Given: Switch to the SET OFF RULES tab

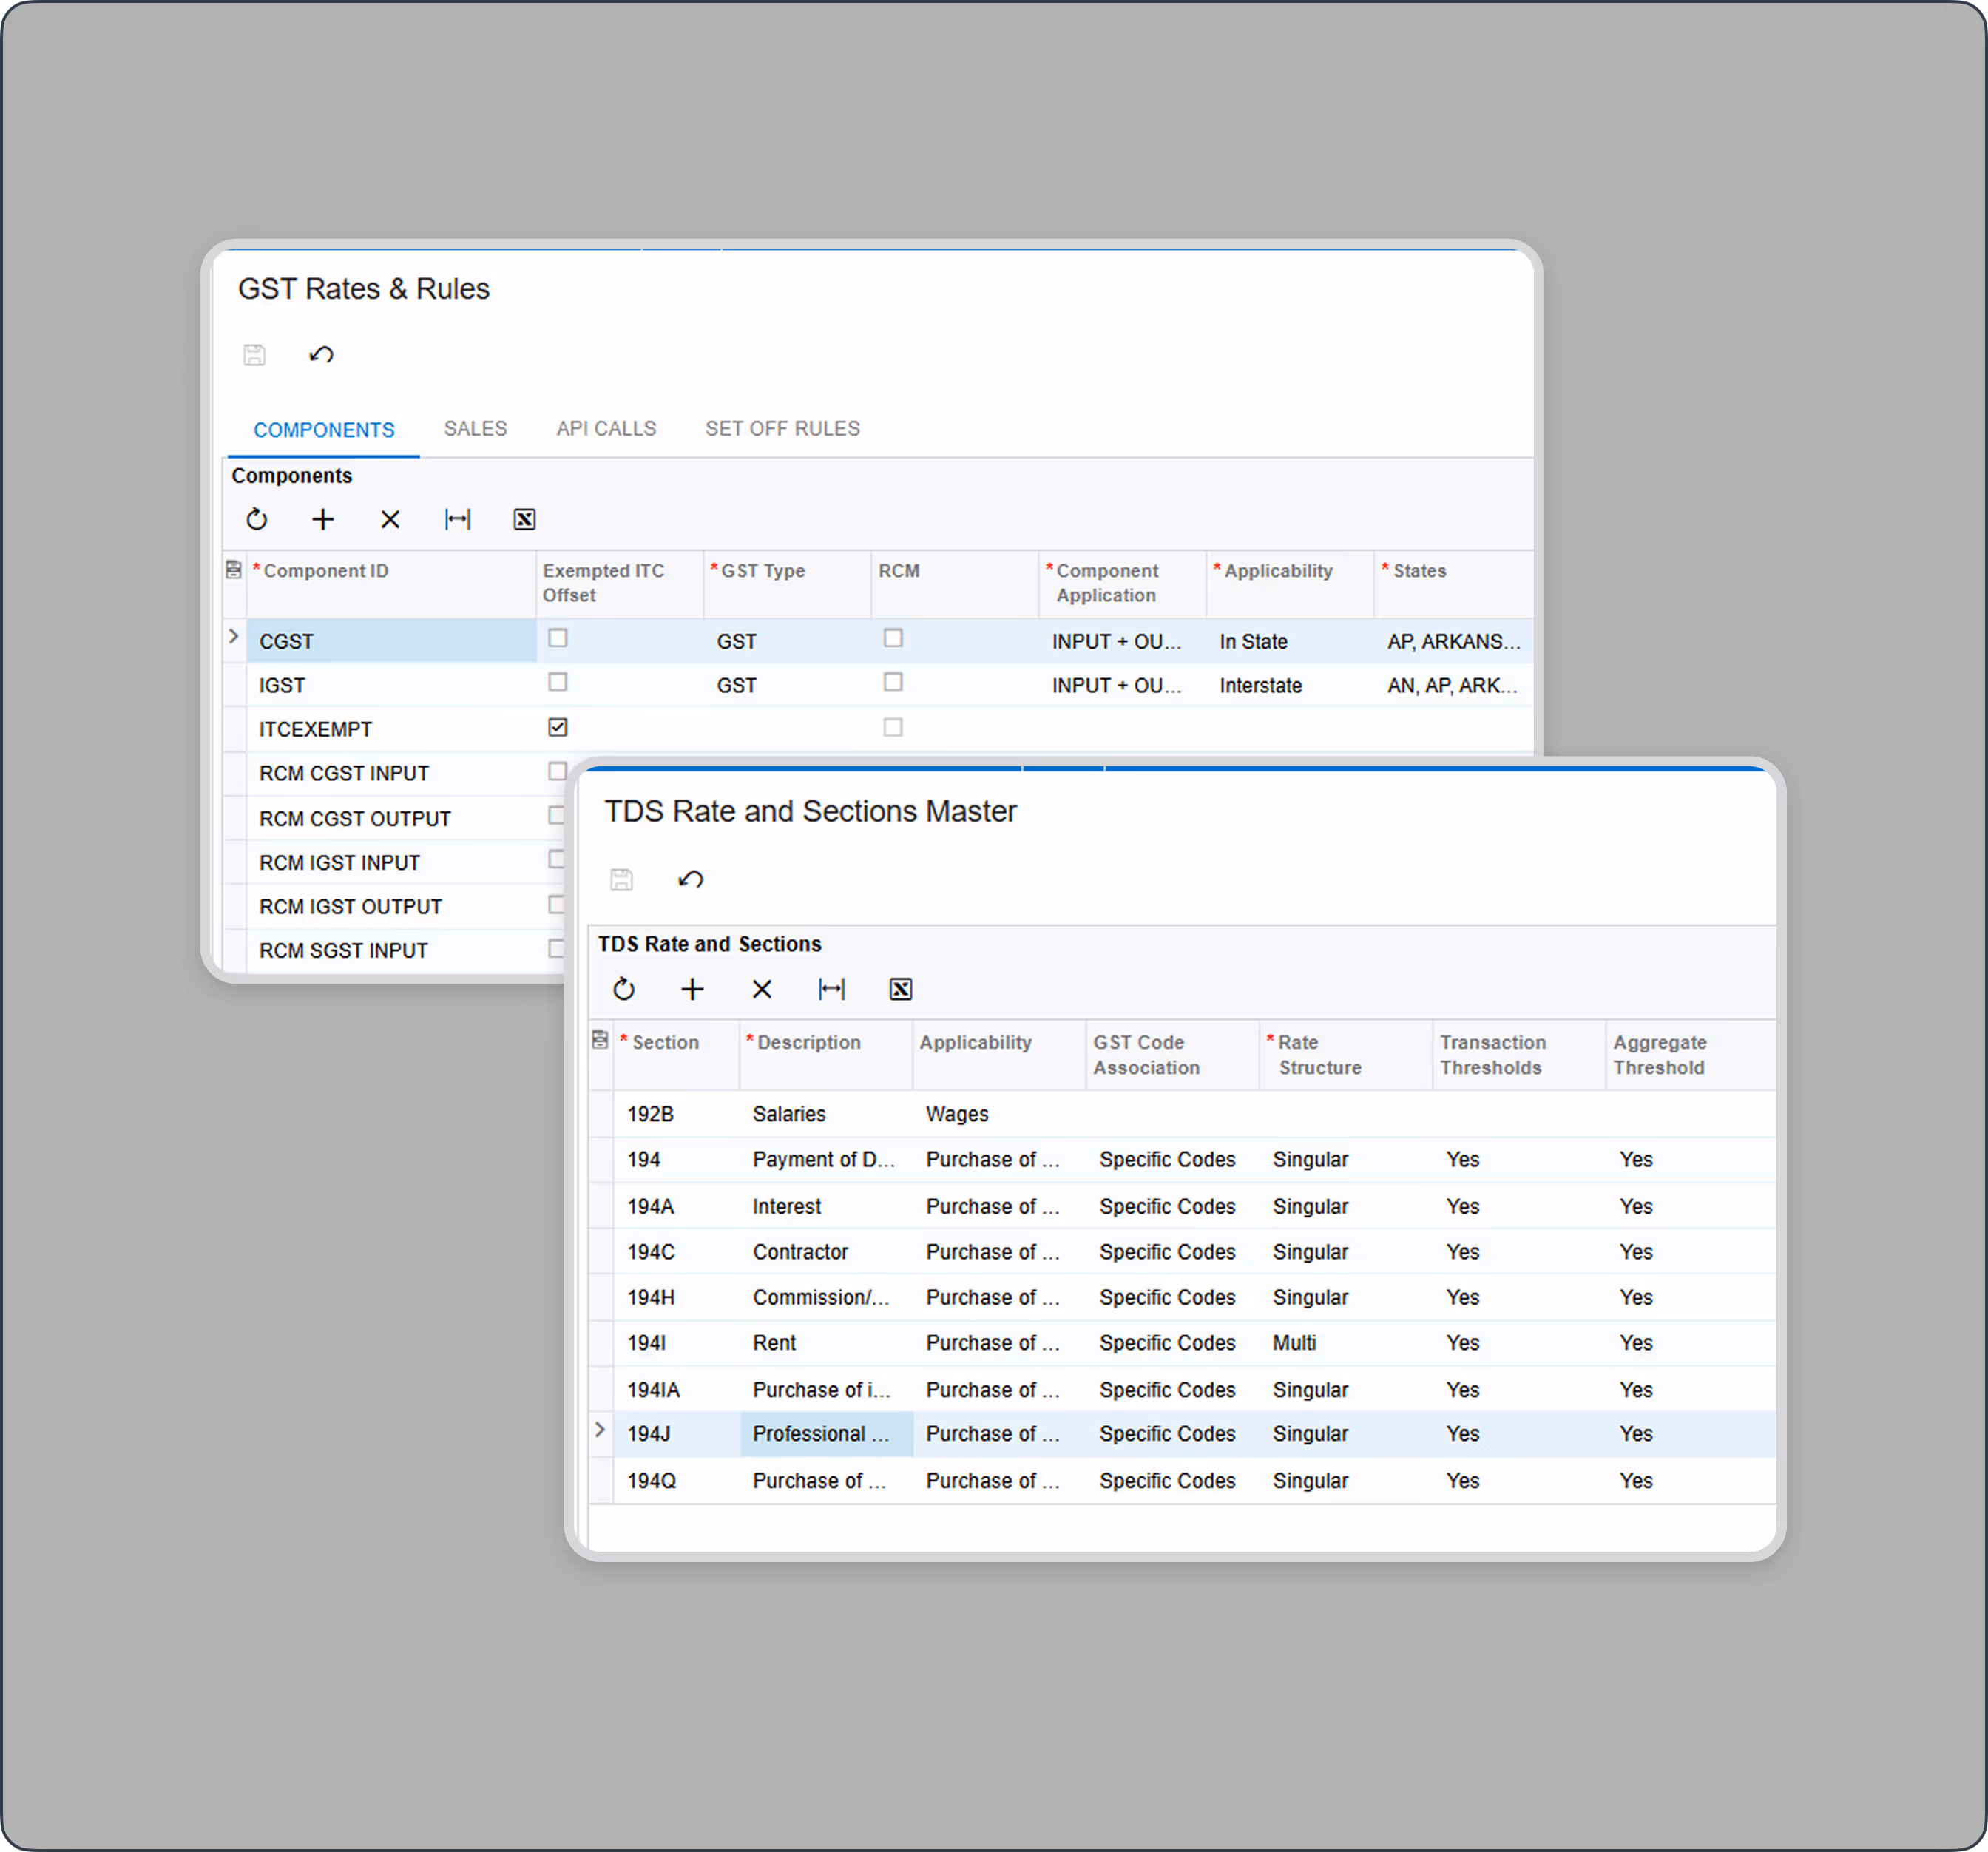Looking at the screenshot, I should [x=782, y=429].
